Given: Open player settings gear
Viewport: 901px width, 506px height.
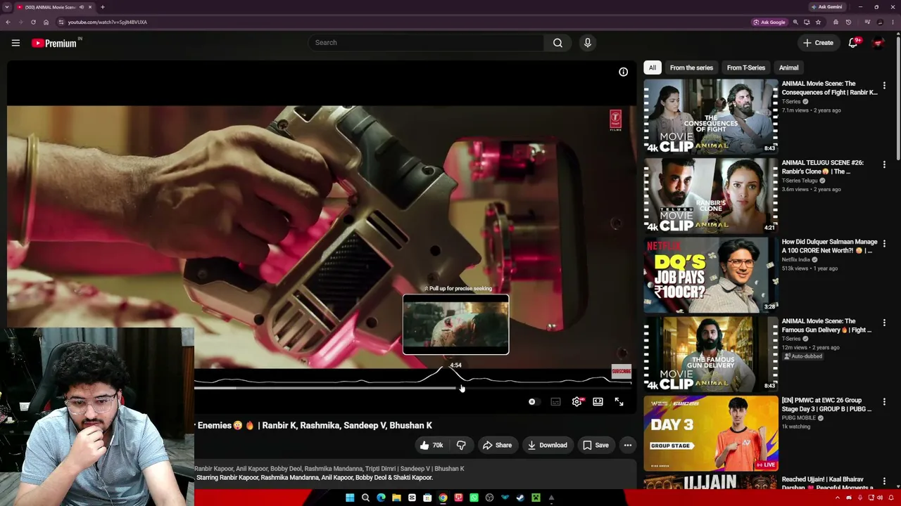Looking at the screenshot, I should (x=576, y=402).
